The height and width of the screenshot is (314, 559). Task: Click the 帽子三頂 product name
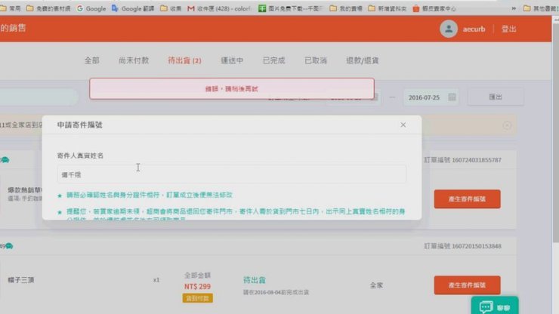[x=21, y=280]
